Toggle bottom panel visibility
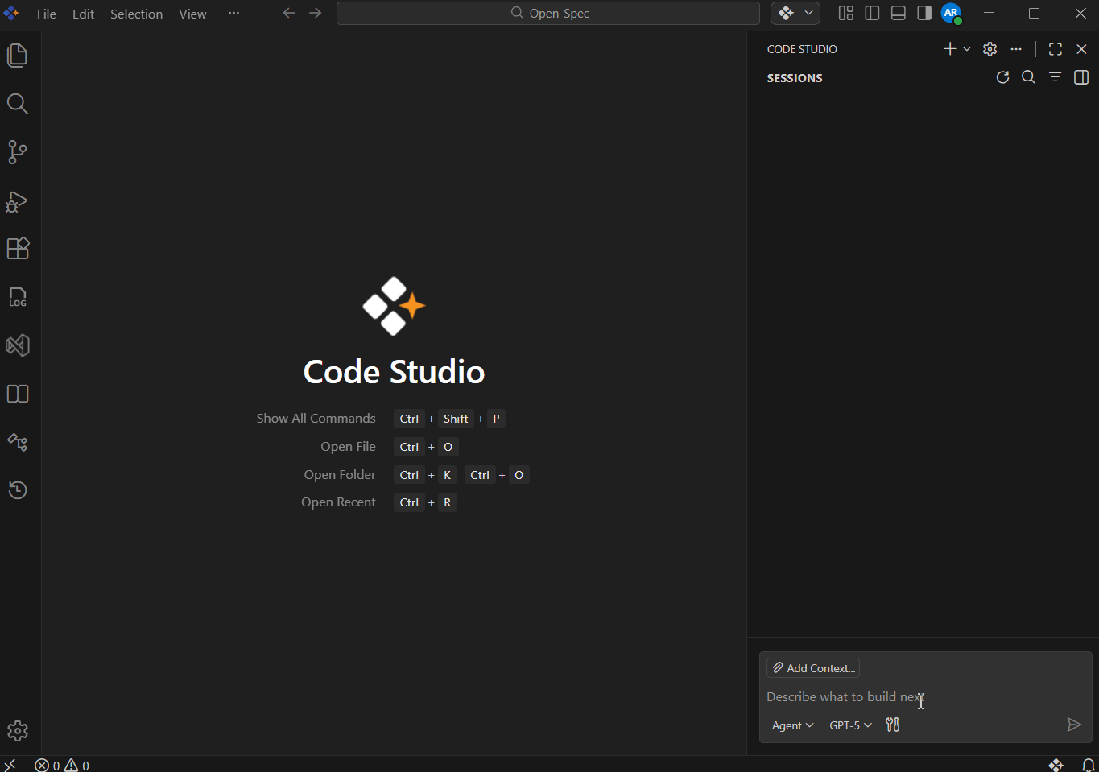This screenshot has height=772, width=1099. (x=899, y=13)
